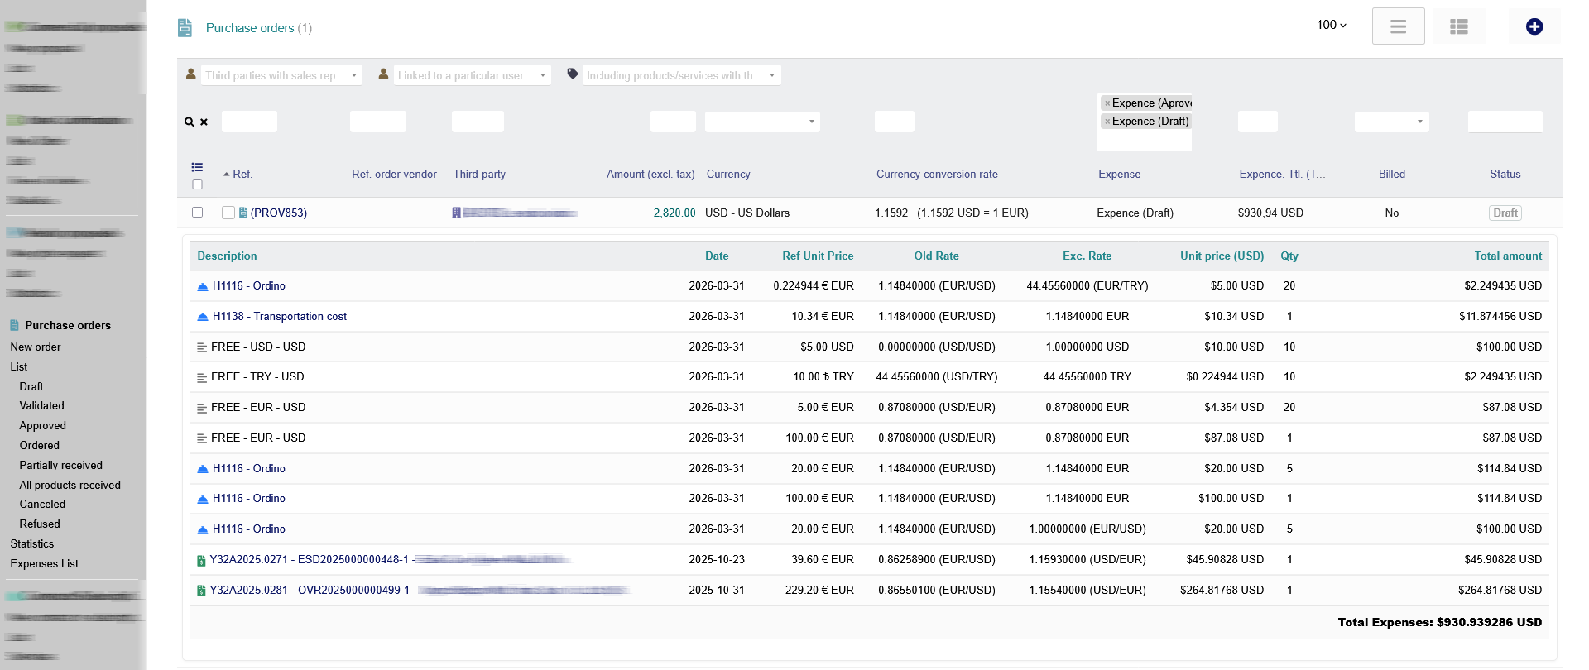This screenshot has height=670, width=1589.
Task: Click the add new purchase order plus icon
Action: pyautogui.click(x=1534, y=27)
